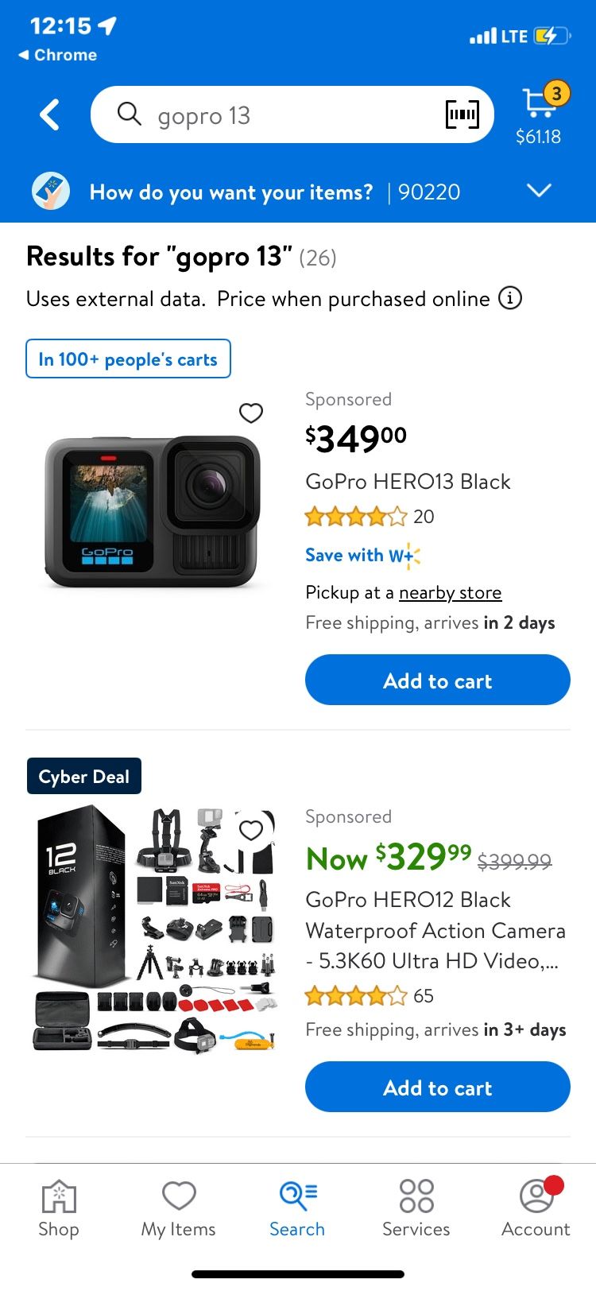596x1291 pixels.
Task: Select the Search tab in bottom navigation
Action: coord(297,1207)
